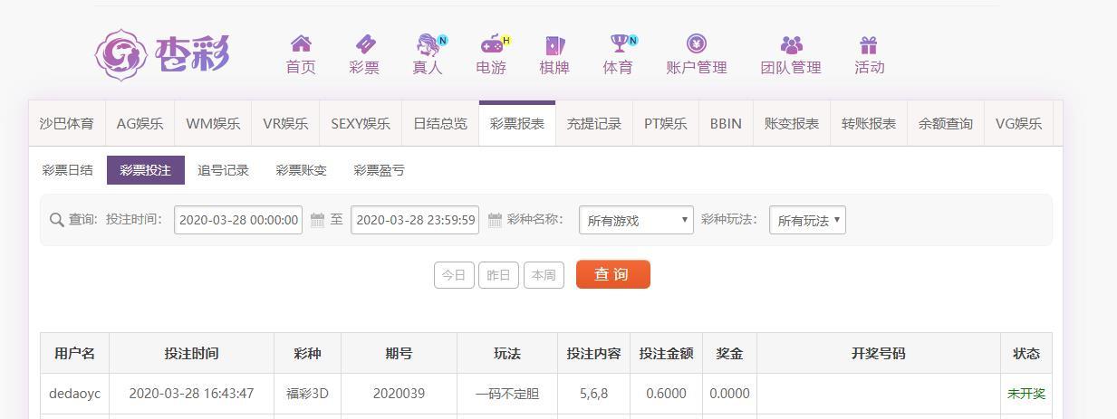The image size is (1117, 419).
Task: Click username dedaoyc in the table
Action: coord(74,394)
